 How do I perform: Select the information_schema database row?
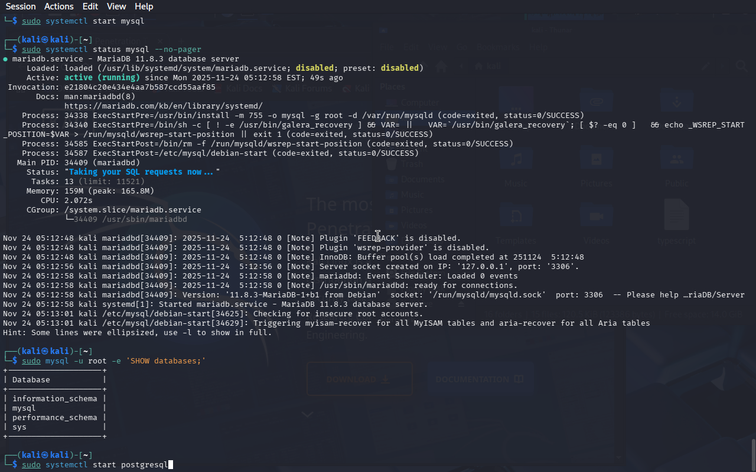point(54,399)
